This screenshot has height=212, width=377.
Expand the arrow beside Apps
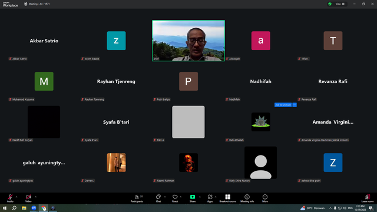point(216,197)
